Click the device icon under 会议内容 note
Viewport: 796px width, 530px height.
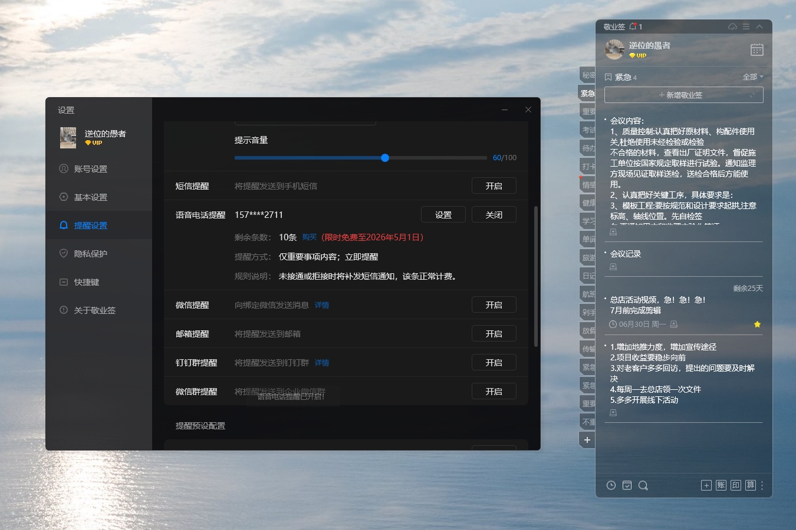(x=613, y=232)
